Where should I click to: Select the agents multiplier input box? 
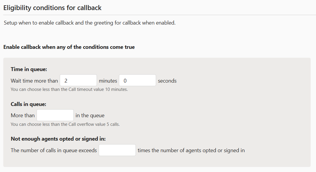pyautogui.click(x=117, y=150)
